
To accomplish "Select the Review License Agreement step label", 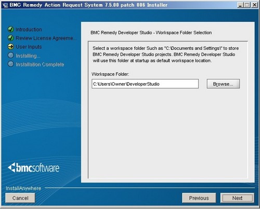I will pyautogui.click(x=46, y=38).
